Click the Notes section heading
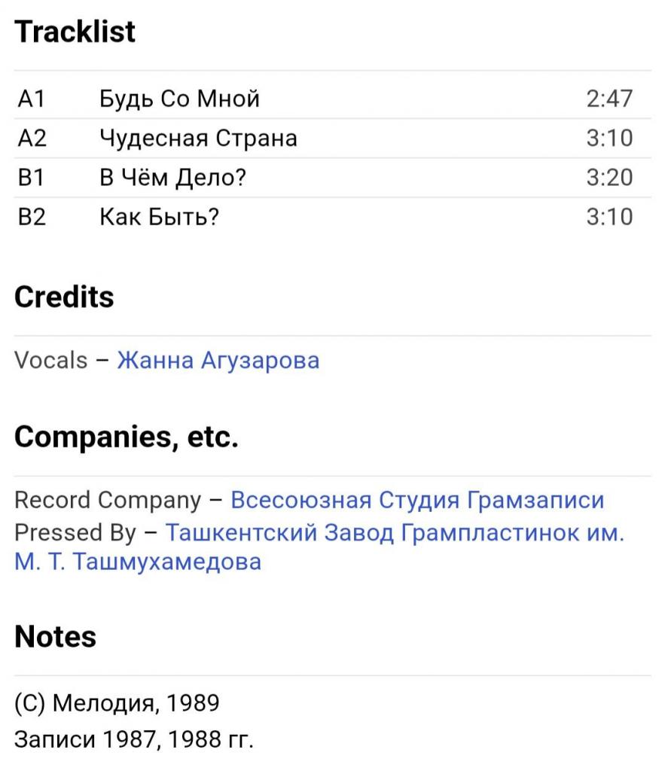This screenshot has height=771, width=665. click(55, 637)
